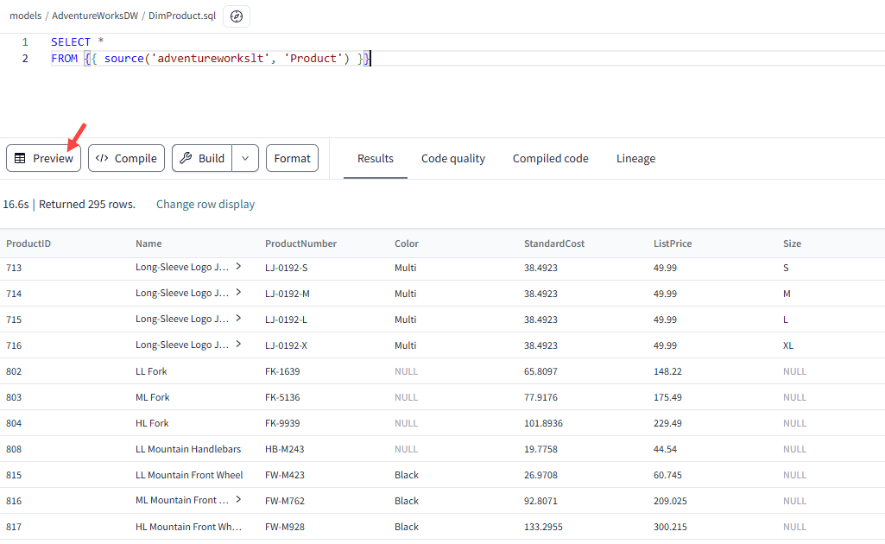Click the ProductID column header
The height and width of the screenshot is (544, 885).
tap(28, 244)
